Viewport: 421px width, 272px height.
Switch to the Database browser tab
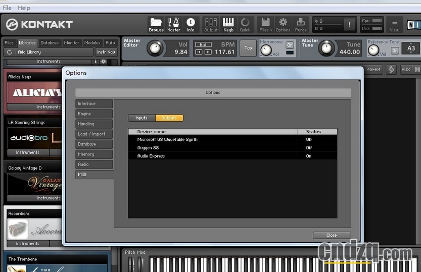click(x=50, y=43)
